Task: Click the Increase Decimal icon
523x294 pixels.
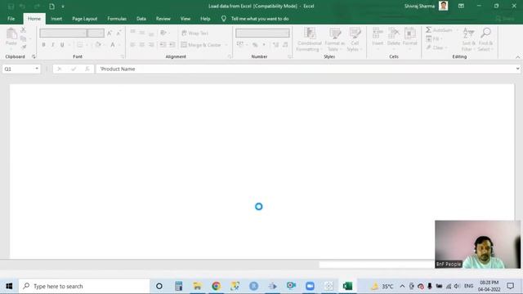Action: (276, 45)
